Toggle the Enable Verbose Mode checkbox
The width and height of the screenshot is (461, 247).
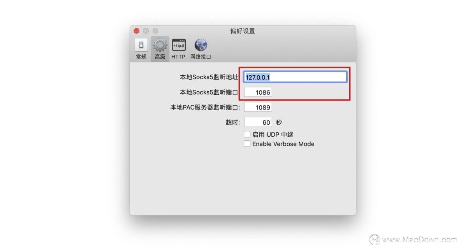coord(247,144)
